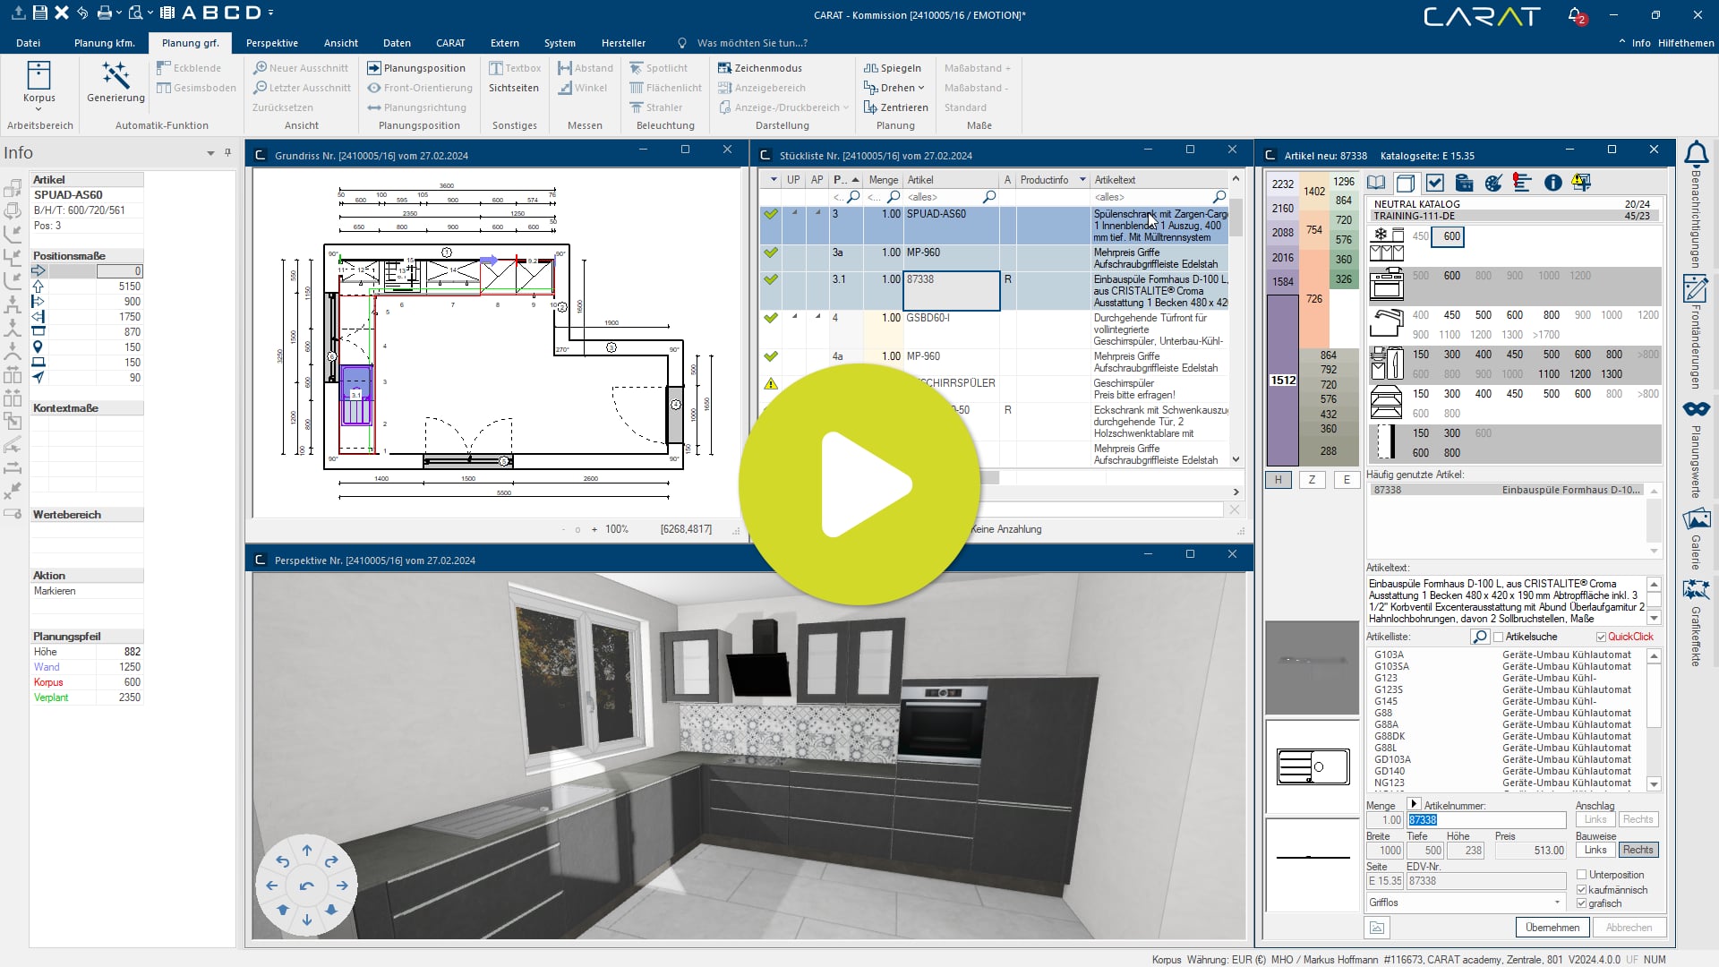Click the Hilfethemen link
The image size is (1719, 967).
[x=1686, y=43]
